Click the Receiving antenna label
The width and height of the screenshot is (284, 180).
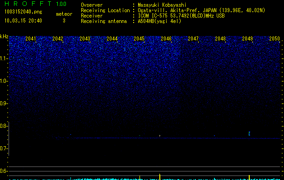click(104, 21)
